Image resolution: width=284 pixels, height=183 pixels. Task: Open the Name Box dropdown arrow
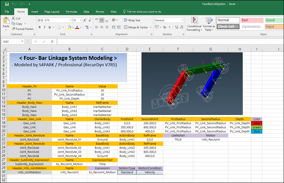[22, 41]
